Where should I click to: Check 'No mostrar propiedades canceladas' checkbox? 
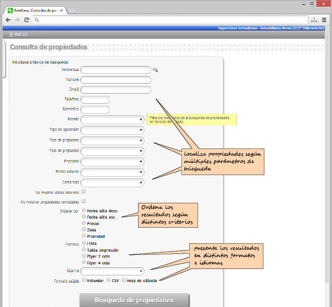click(x=84, y=201)
